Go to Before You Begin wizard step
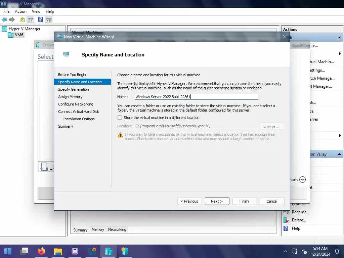This screenshot has height=258, width=344. tap(72, 75)
